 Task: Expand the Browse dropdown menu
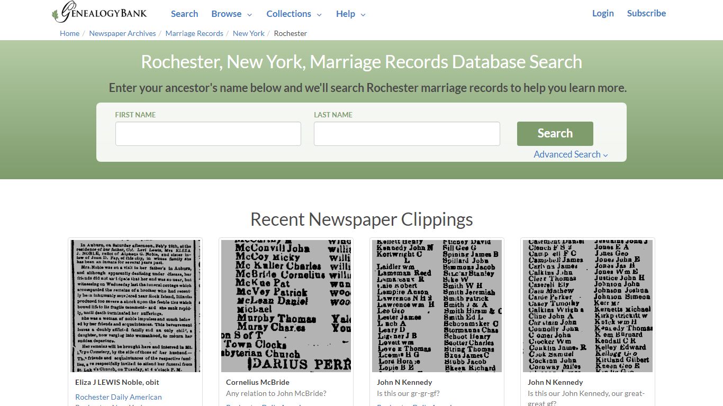point(232,14)
